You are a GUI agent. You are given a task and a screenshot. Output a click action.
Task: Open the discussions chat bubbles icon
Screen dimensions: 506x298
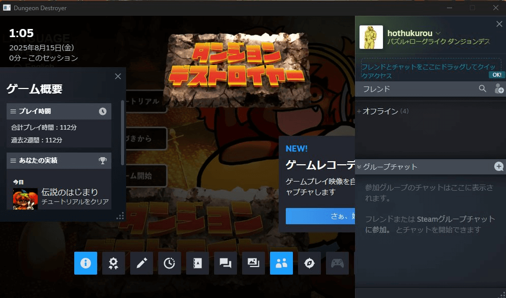[225, 263]
